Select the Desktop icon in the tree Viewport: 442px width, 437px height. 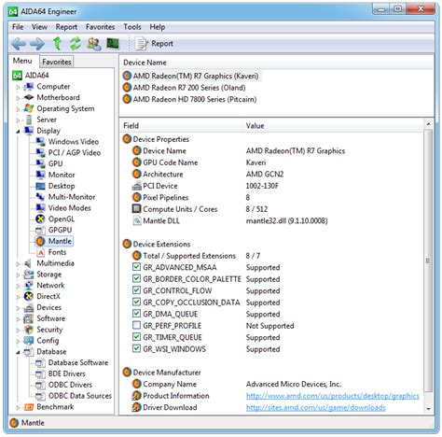(40, 186)
